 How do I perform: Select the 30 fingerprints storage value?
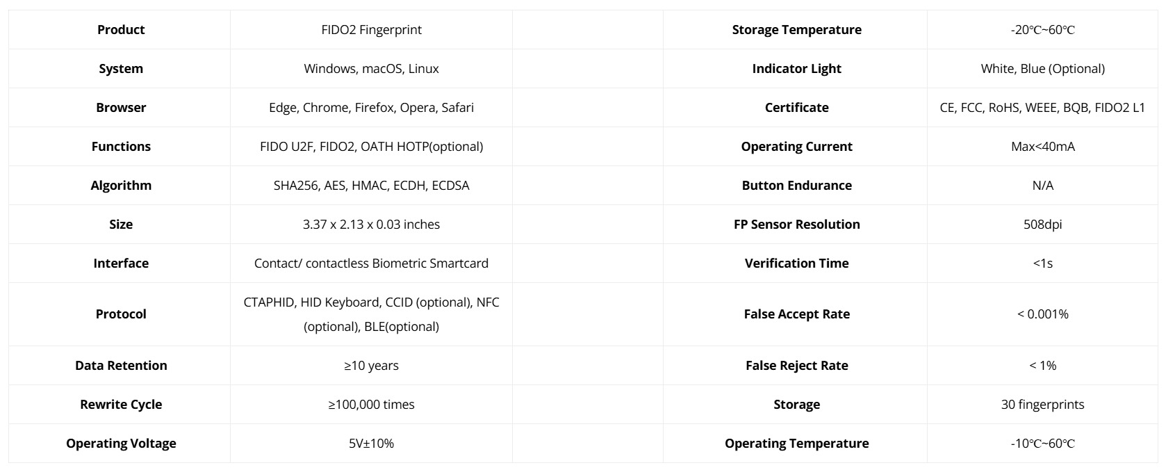pos(1042,405)
